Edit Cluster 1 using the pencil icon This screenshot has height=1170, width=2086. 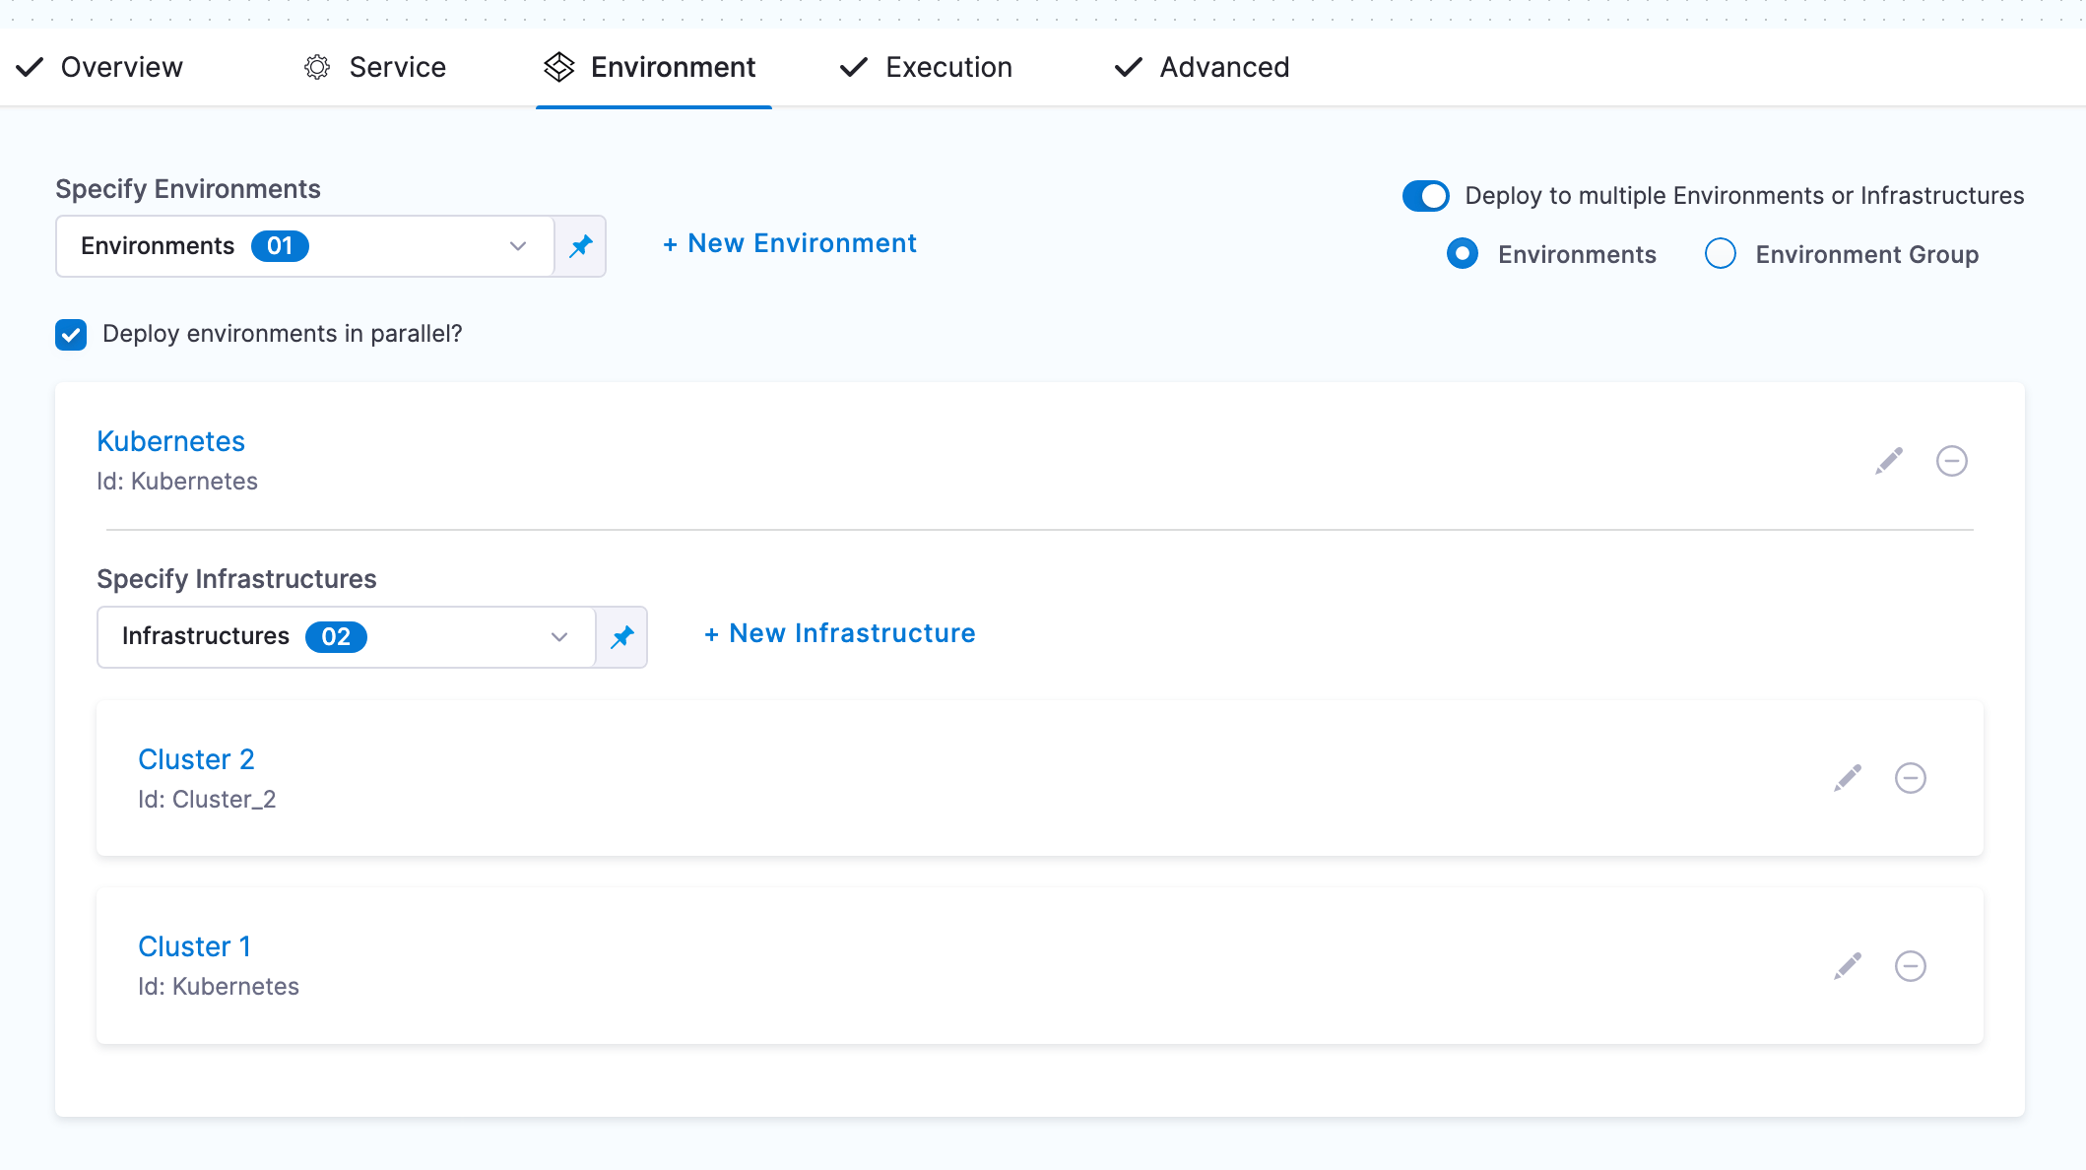pos(1848,966)
